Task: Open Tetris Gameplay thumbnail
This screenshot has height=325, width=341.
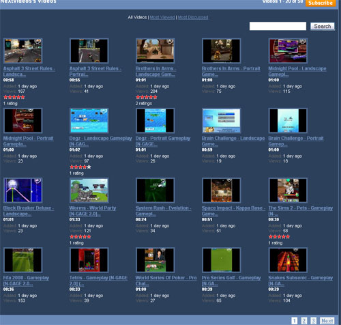Action: (x=89, y=260)
